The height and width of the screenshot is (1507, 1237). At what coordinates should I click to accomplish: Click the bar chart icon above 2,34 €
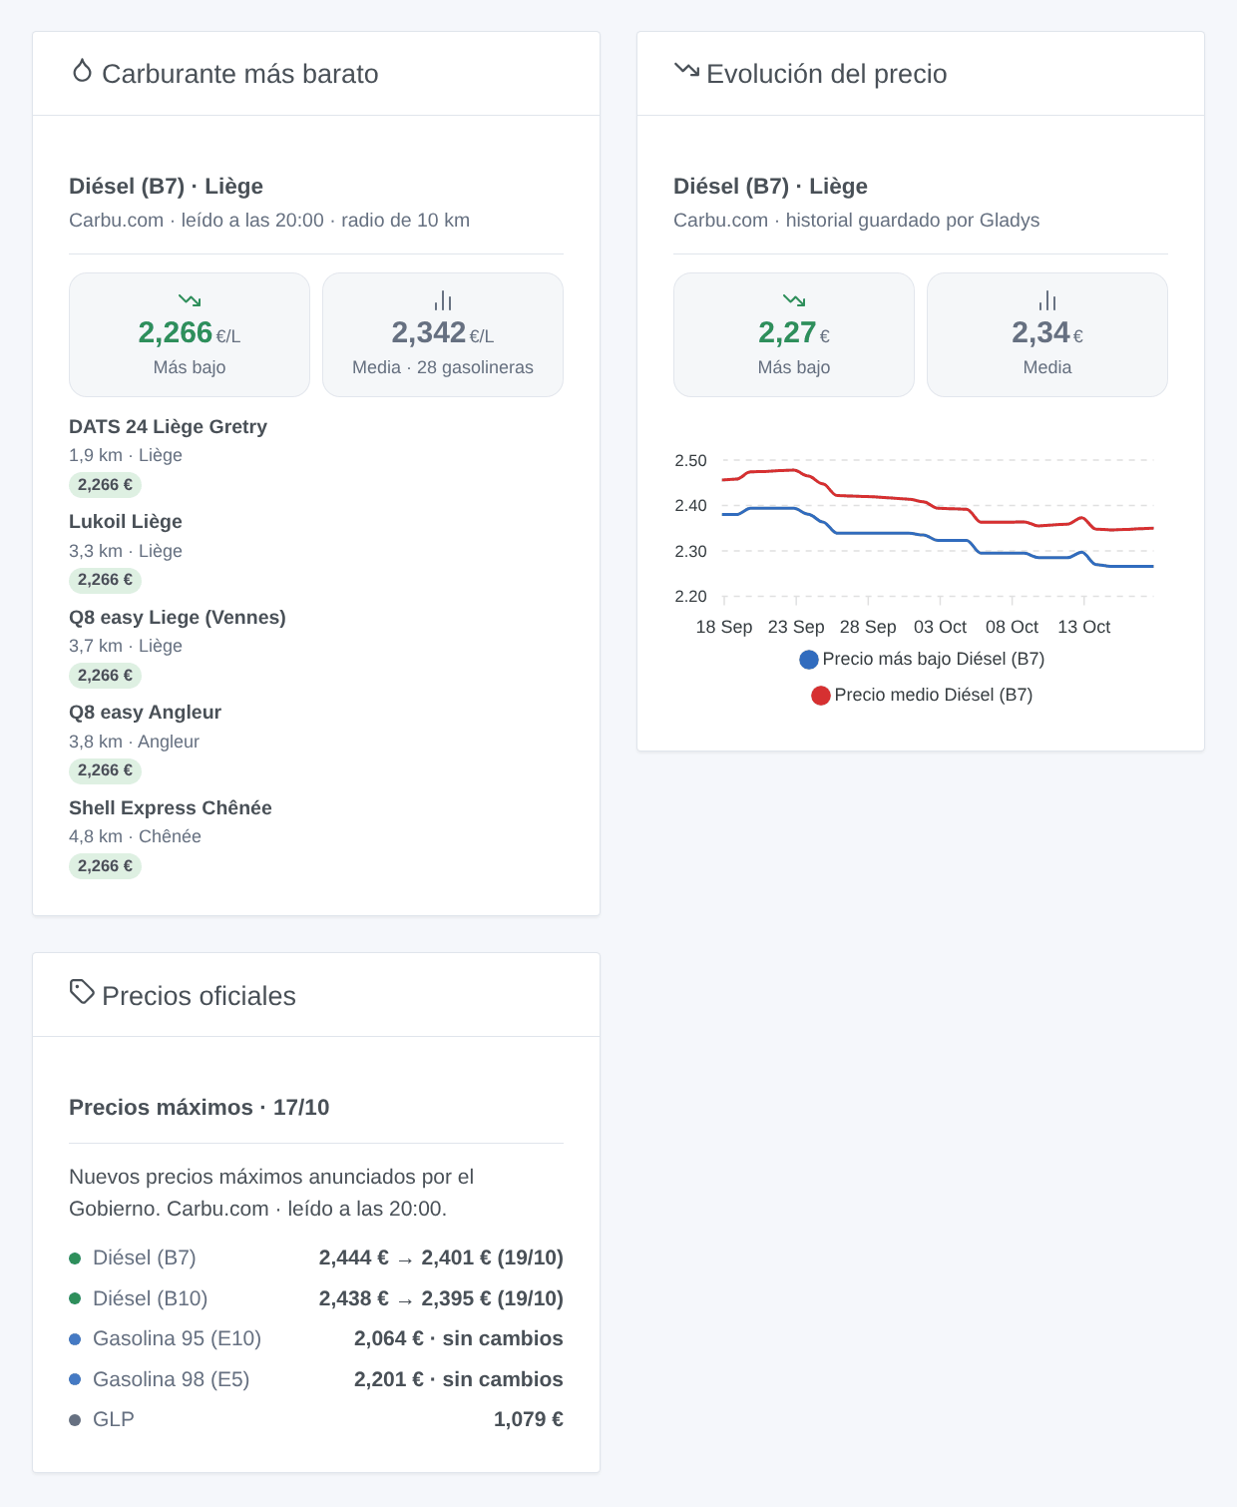tap(1047, 300)
